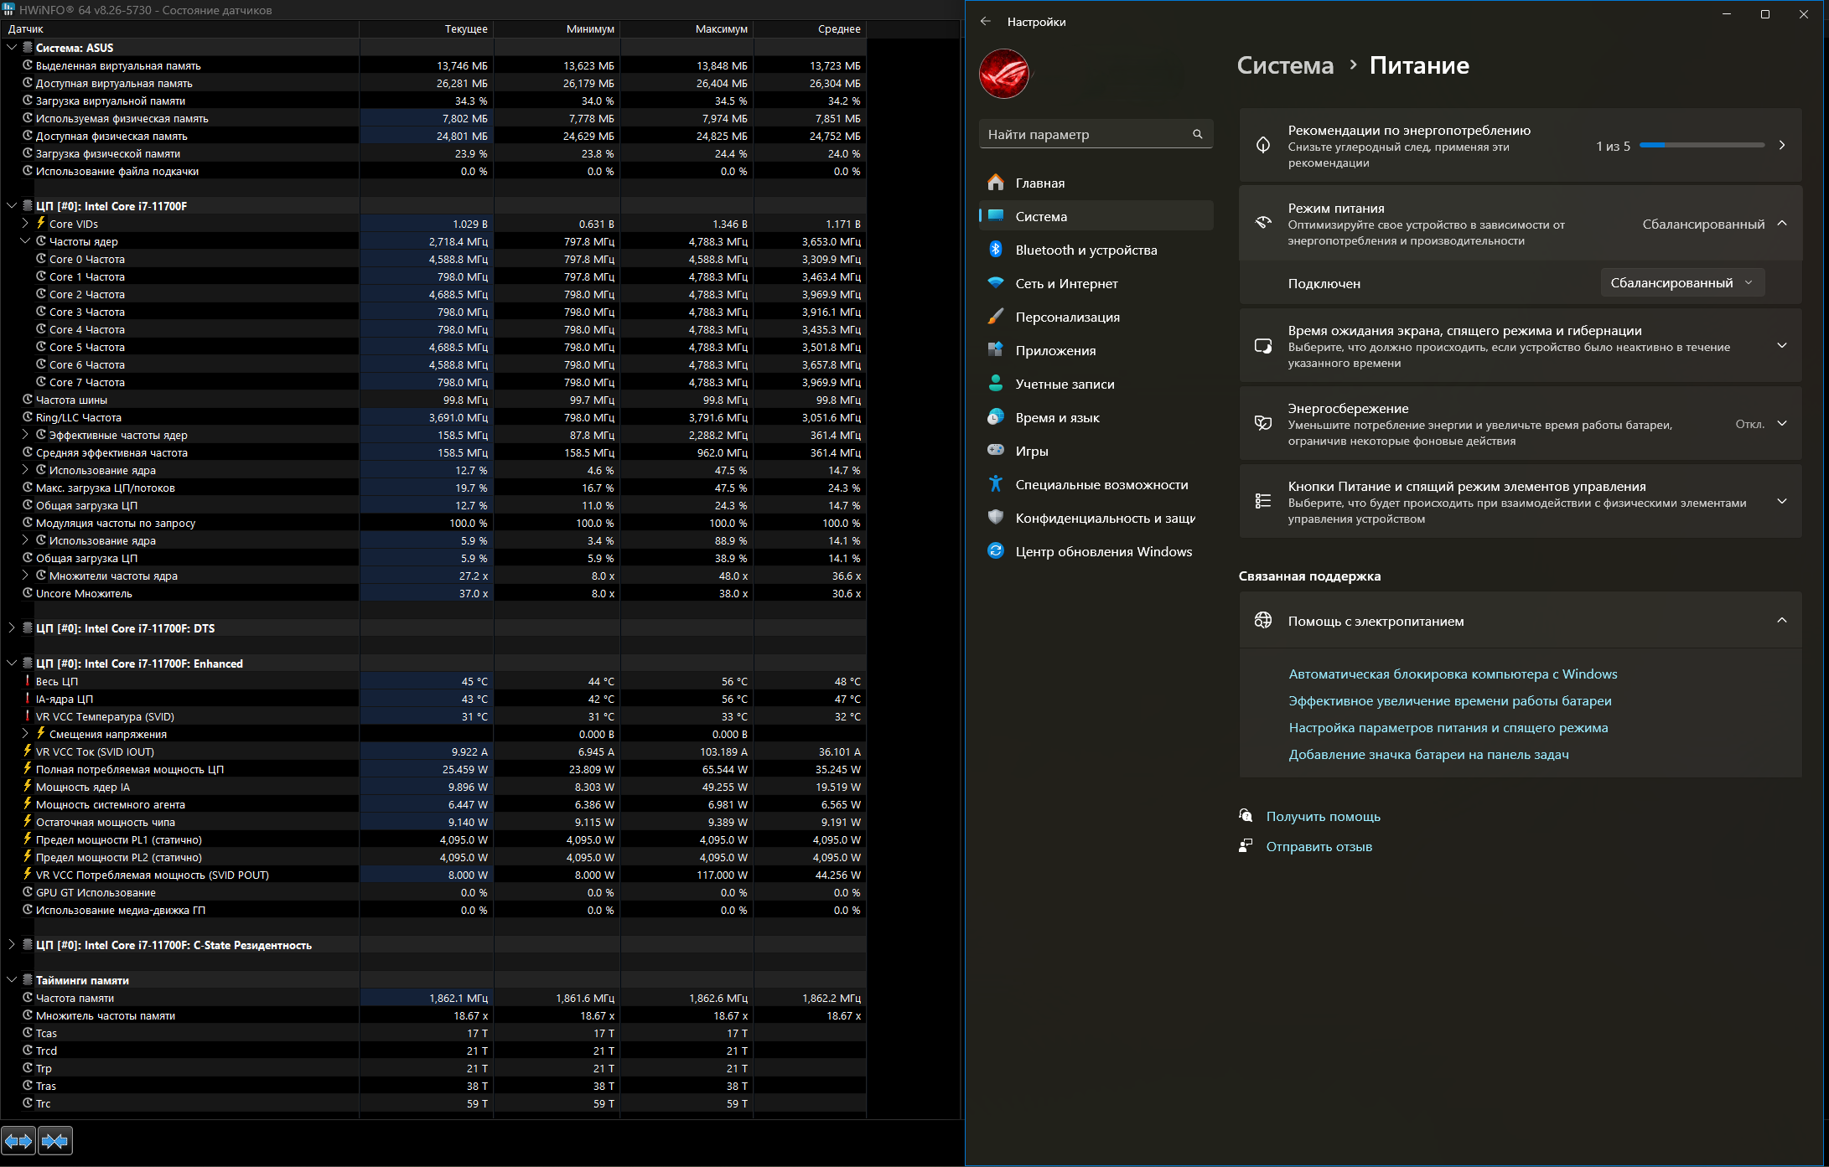Open the Подключен power mode dropdown
The image size is (1829, 1167).
pos(1681,283)
